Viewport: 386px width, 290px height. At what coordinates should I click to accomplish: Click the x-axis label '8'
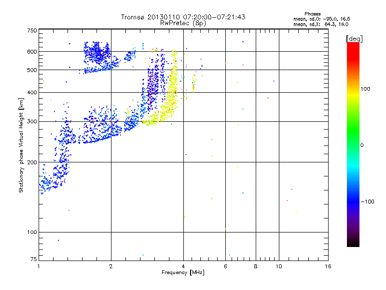tap(256, 266)
